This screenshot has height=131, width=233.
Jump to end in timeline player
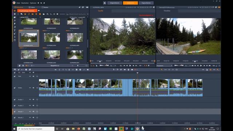[210, 65]
